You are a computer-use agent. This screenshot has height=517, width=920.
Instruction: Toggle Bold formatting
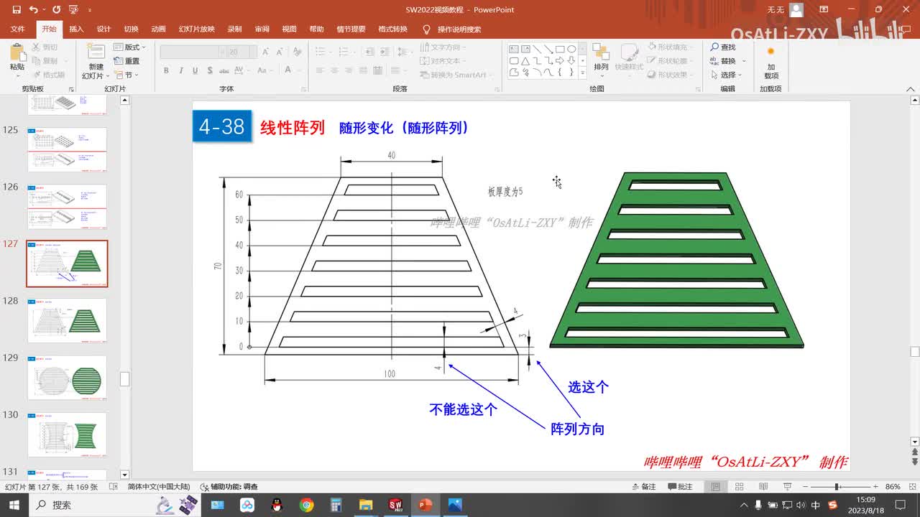166,70
